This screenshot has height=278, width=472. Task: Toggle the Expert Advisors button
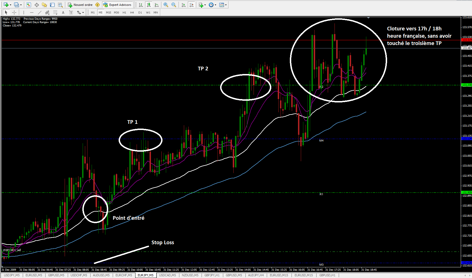[x=117, y=5]
